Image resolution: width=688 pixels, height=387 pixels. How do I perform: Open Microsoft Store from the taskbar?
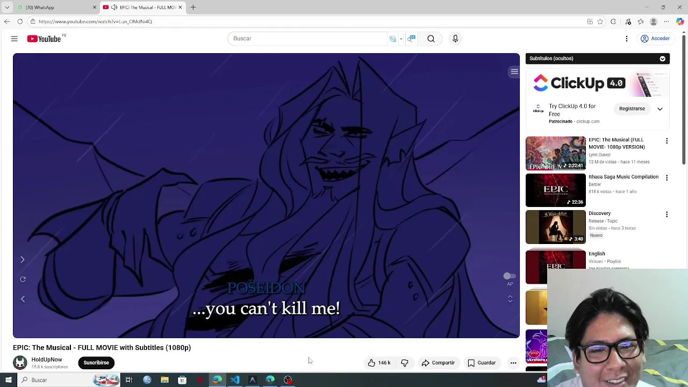pos(182,380)
